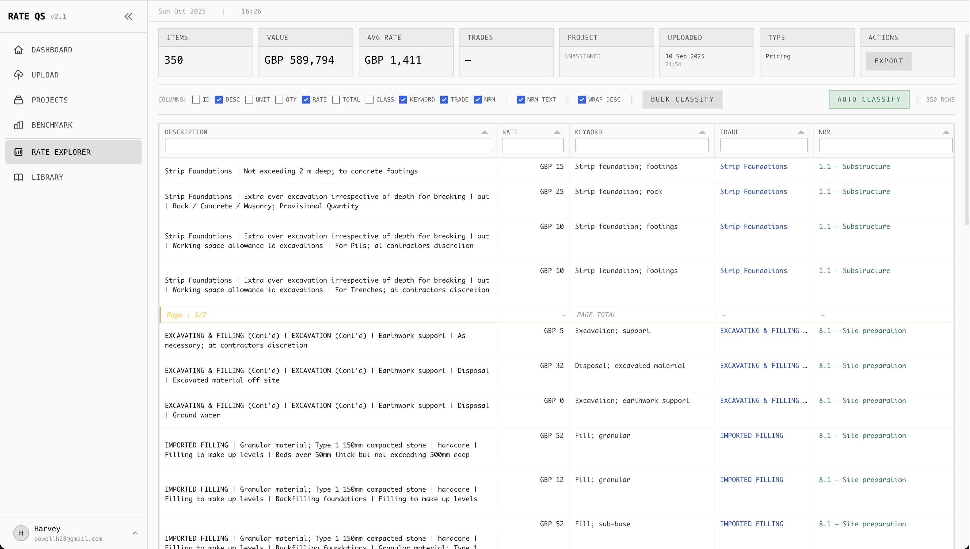Click the Projects briefcase icon

[x=18, y=100]
